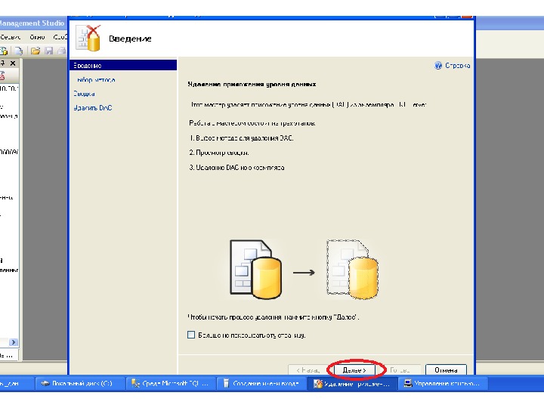Image resolution: width=544 pixels, height=408 pixels.
Task: Click the New Query icon in Management Studio toolbar
Action: pyautogui.click(x=5, y=51)
